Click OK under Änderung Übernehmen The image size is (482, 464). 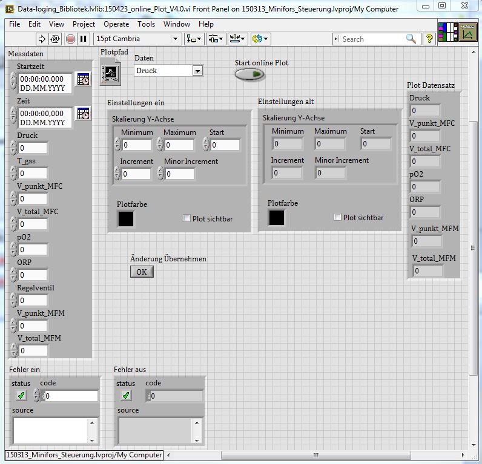point(142,272)
